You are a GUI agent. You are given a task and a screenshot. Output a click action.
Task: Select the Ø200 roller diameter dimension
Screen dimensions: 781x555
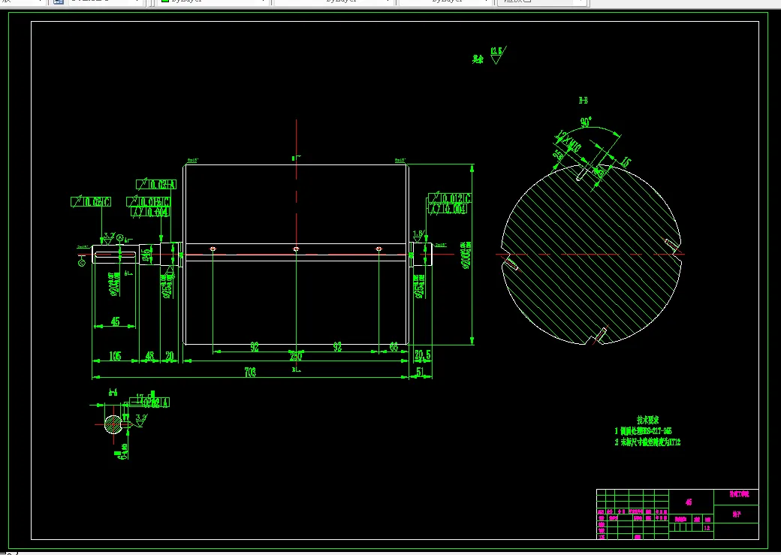point(466,255)
